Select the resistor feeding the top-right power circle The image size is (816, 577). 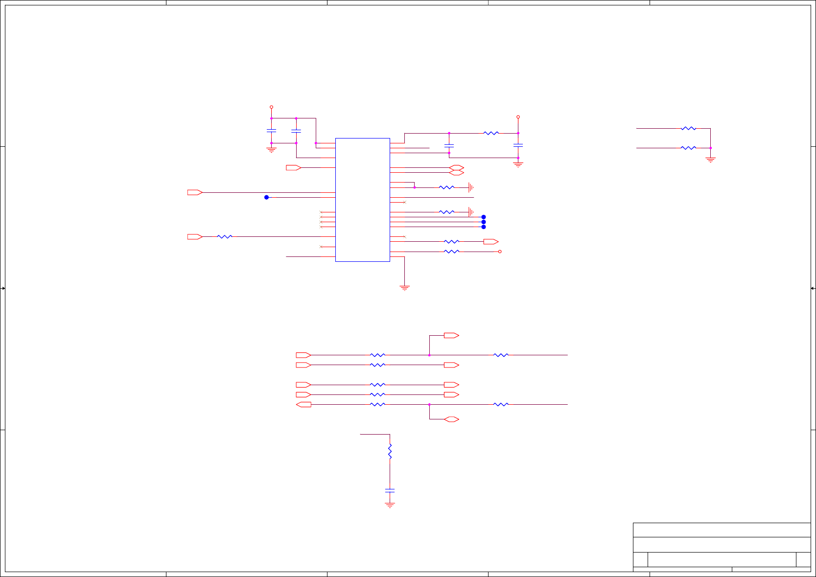[x=491, y=133]
